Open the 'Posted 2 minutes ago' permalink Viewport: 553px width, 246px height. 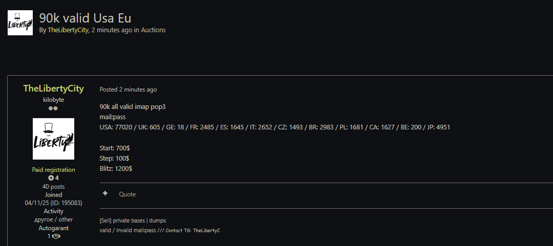(128, 90)
